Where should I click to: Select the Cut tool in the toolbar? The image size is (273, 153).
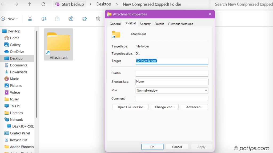[x=30, y=19]
